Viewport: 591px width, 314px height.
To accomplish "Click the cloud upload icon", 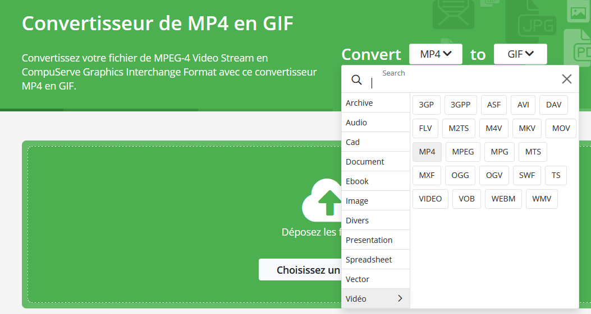I will 322,200.
